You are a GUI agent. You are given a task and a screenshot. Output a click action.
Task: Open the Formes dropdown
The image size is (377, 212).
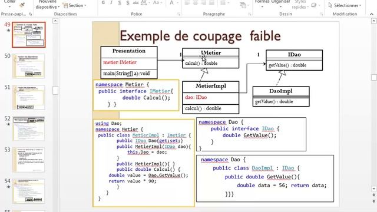tap(262, 6)
